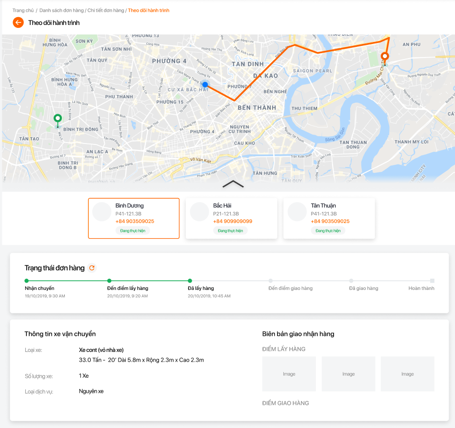Viewport: 455px width, 428px height.
Task: Click Tân Thuận's Đang thực hiện status badge
Action: pyautogui.click(x=328, y=231)
